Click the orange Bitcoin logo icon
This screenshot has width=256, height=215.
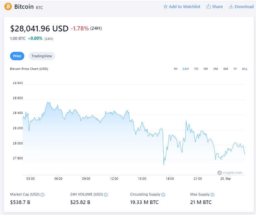[x=8, y=7]
